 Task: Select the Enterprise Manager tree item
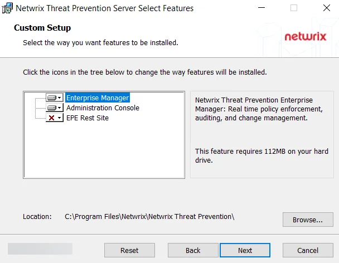click(98, 98)
